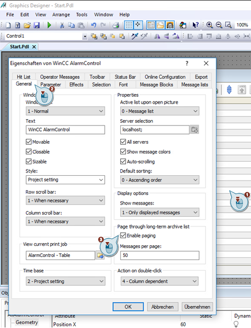
Task: Uncheck All servers checkbox
Action: 123,142
